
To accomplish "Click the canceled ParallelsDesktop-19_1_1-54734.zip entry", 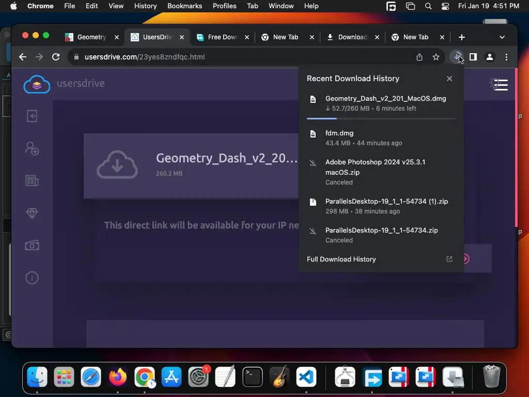I will coord(381,235).
